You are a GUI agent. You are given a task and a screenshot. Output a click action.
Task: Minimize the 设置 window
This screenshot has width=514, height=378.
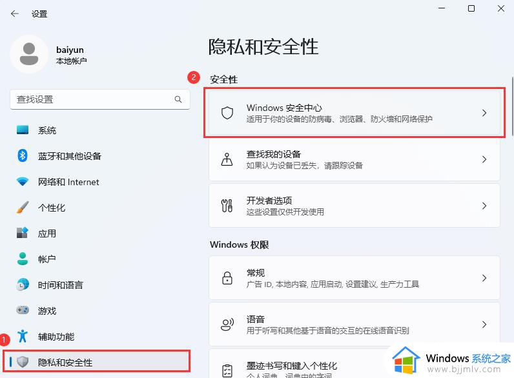click(442, 8)
